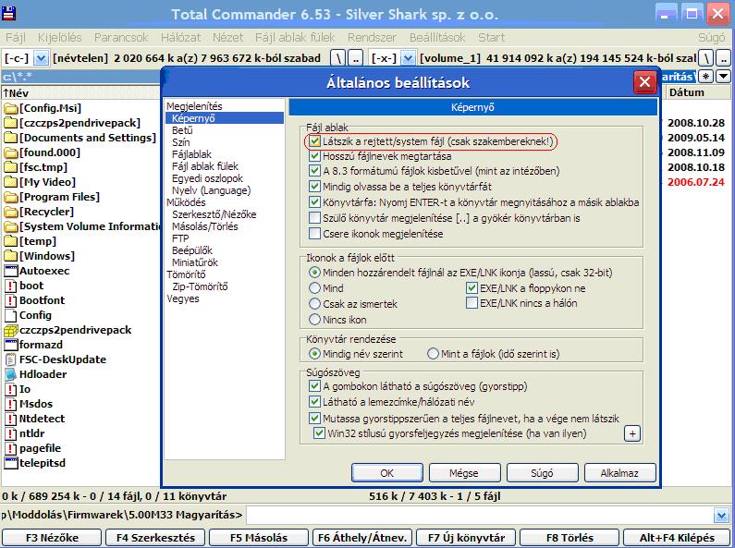Open the left drive selector dropdown
Viewport: 735px width, 548px height.
tap(39, 58)
